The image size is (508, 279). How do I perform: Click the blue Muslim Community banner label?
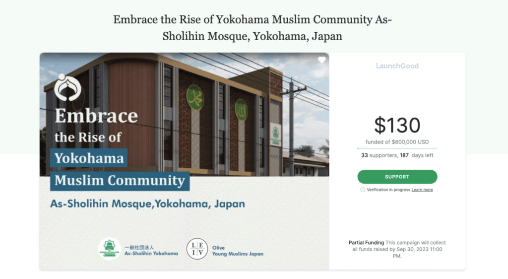(x=120, y=180)
